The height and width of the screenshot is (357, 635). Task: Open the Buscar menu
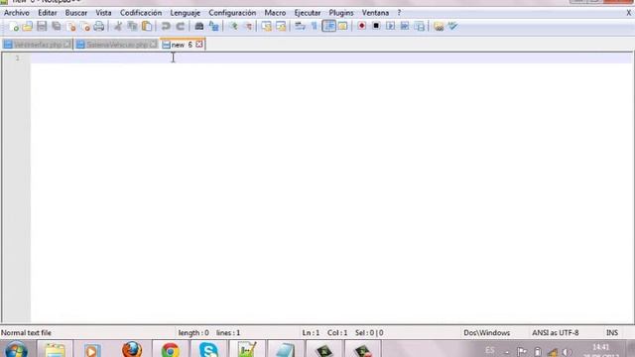click(x=76, y=13)
